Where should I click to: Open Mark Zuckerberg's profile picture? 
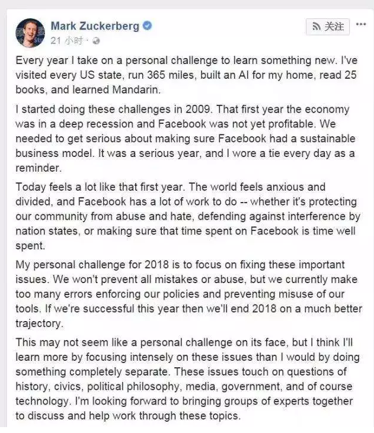(30, 33)
